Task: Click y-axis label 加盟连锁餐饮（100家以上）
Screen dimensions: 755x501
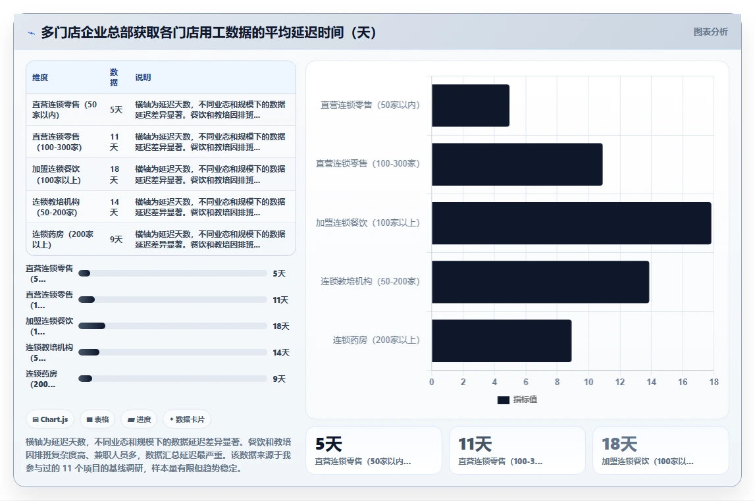Action: (368, 223)
